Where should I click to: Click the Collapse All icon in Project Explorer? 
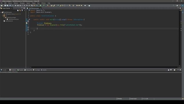point(18,10)
